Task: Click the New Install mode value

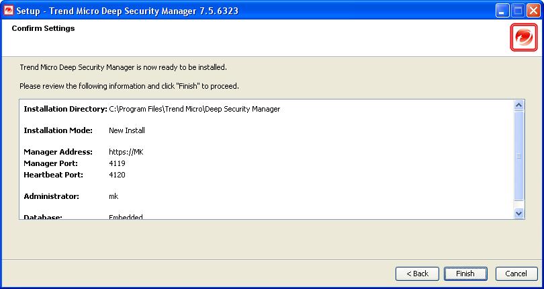Action: click(127, 130)
